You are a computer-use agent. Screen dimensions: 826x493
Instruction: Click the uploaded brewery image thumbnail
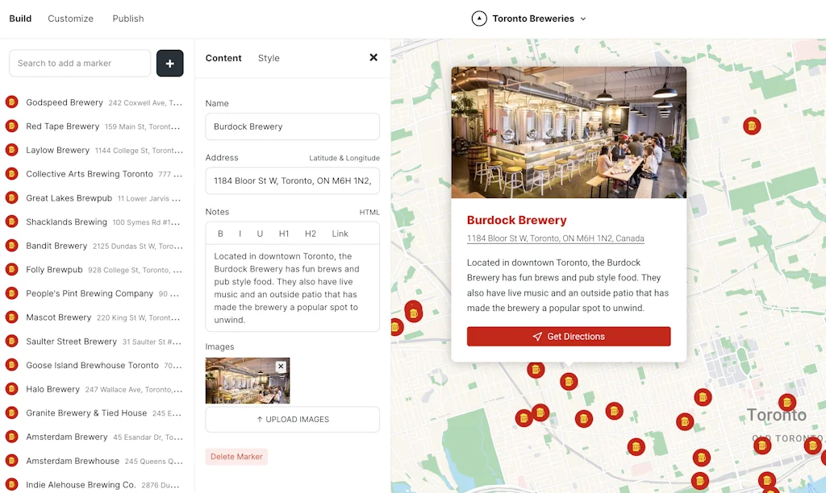pos(248,381)
